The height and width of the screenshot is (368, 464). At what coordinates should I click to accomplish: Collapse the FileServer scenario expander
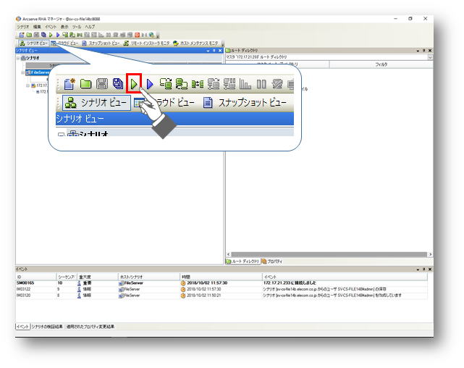(x=23, y=72)
